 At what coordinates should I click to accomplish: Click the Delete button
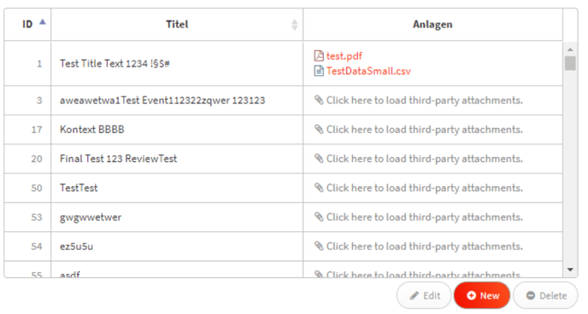pos(546,296)
